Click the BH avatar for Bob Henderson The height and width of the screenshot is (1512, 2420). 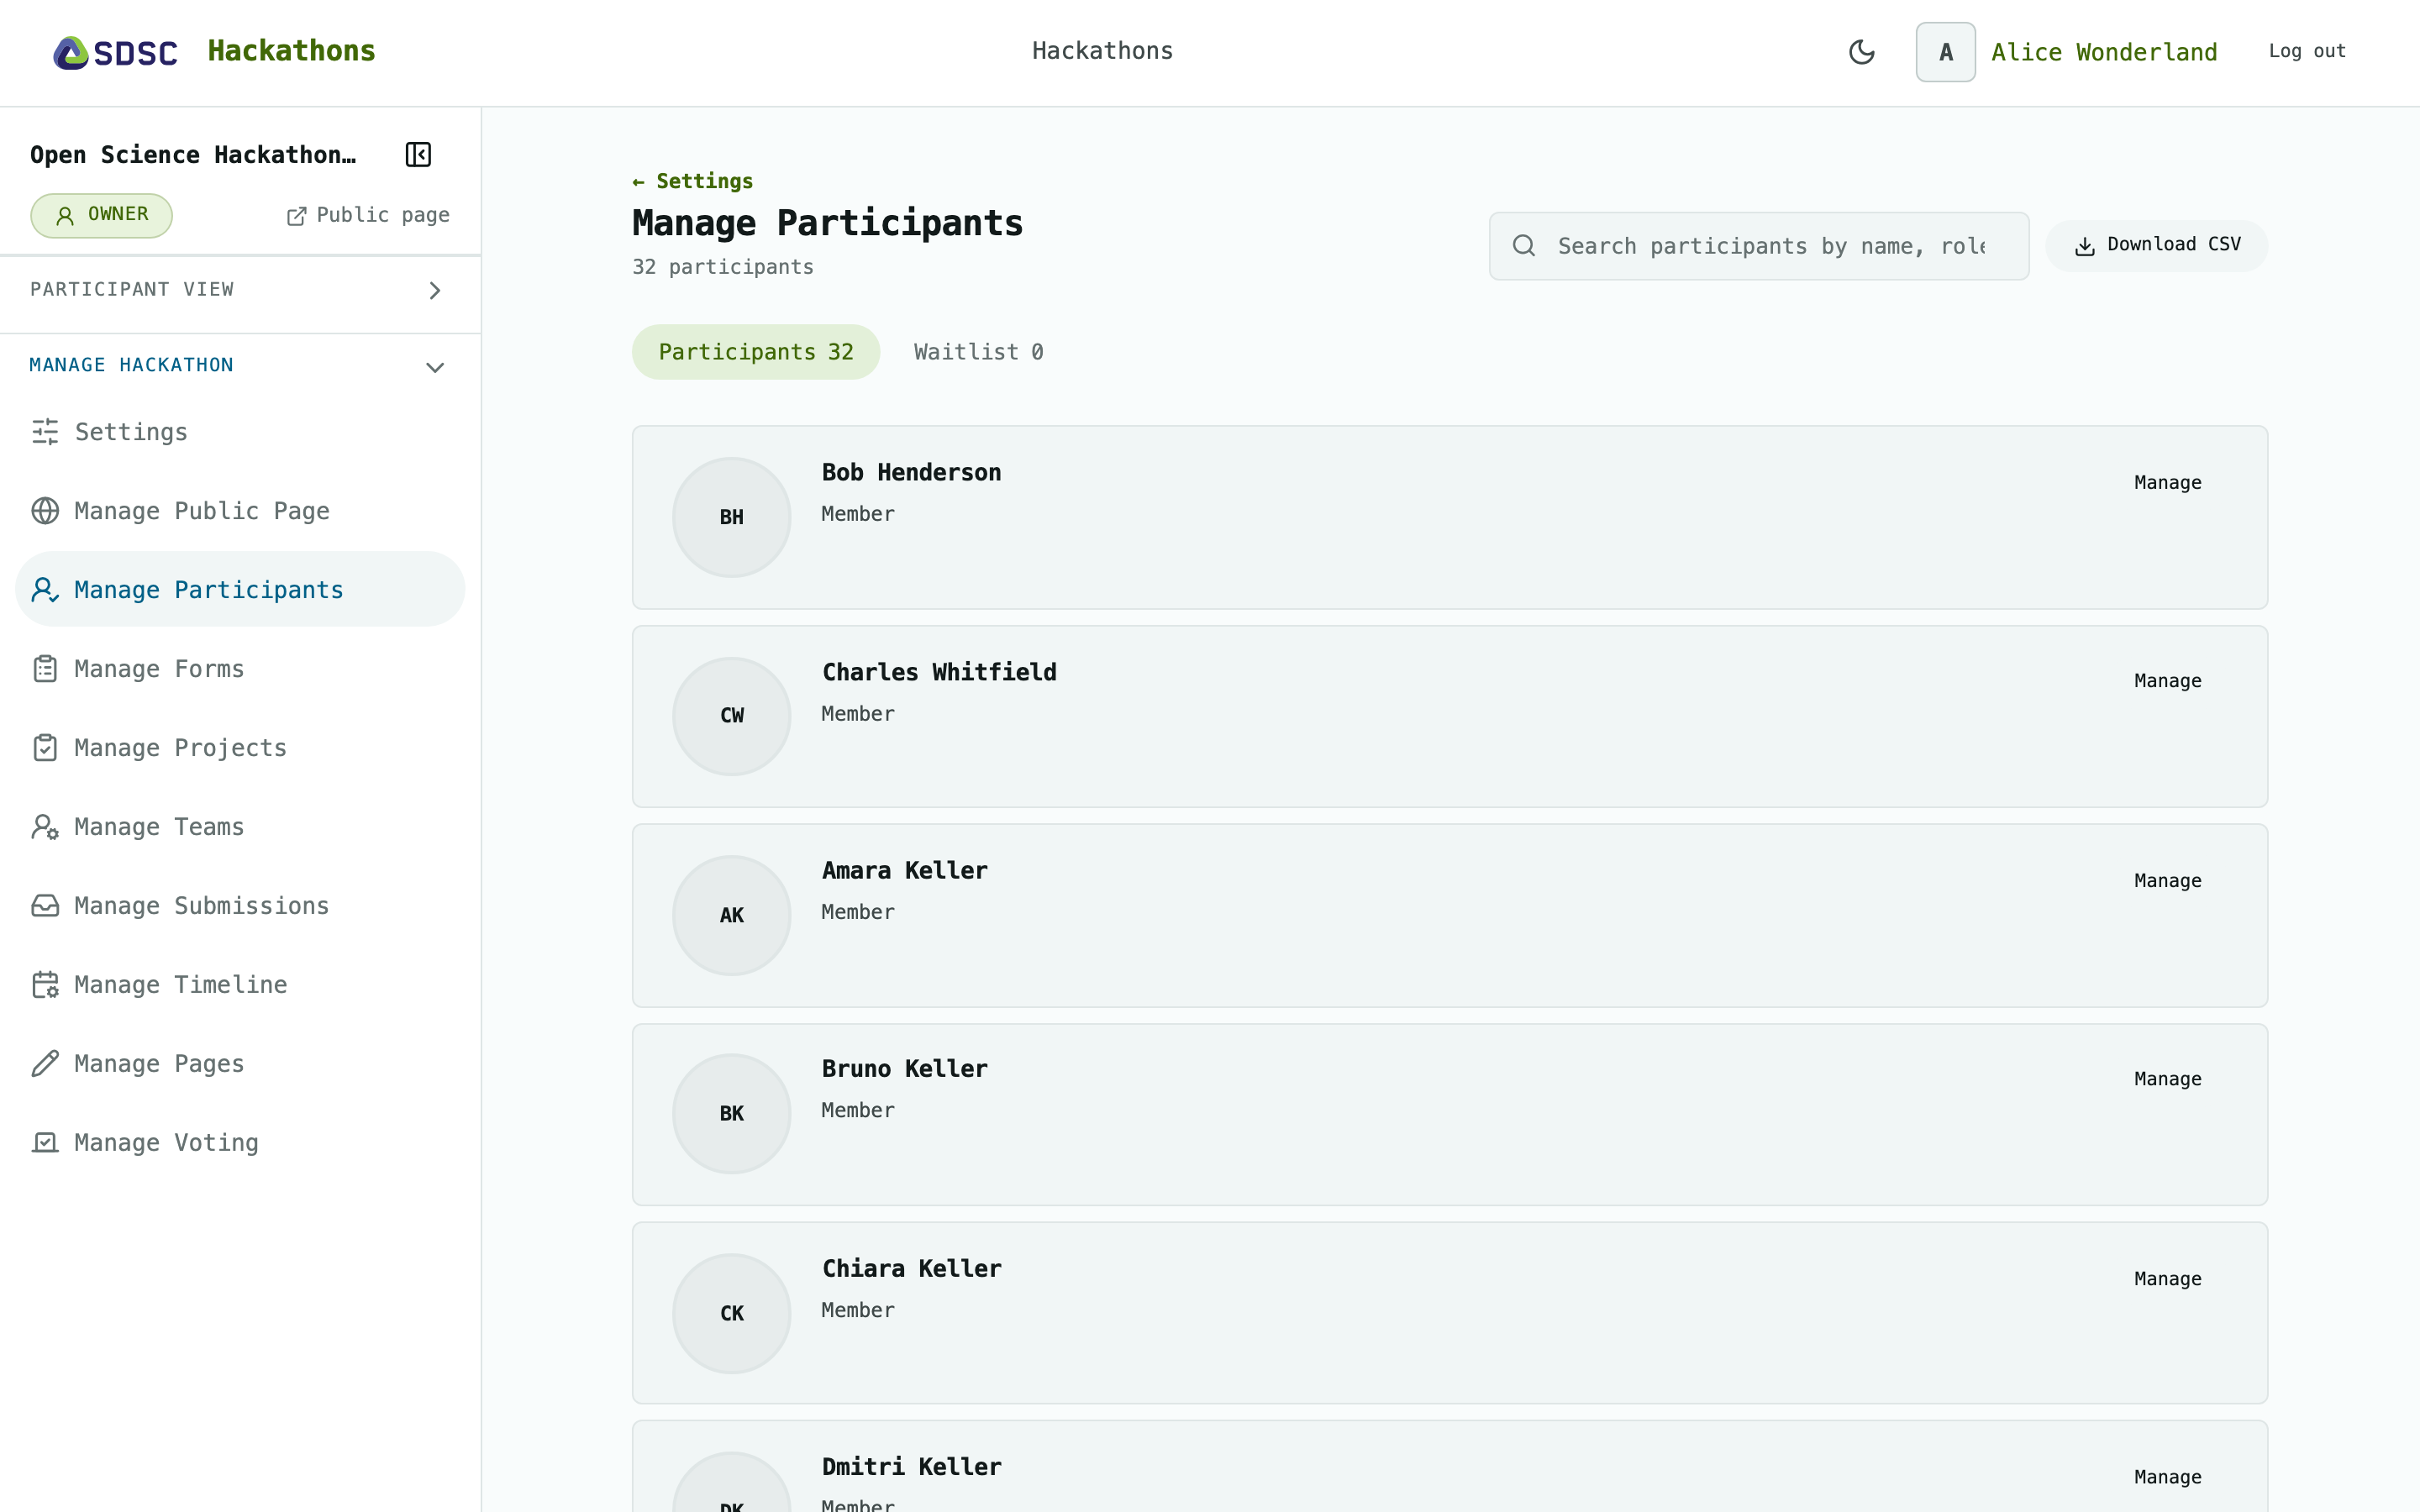[x=731, y=517]
